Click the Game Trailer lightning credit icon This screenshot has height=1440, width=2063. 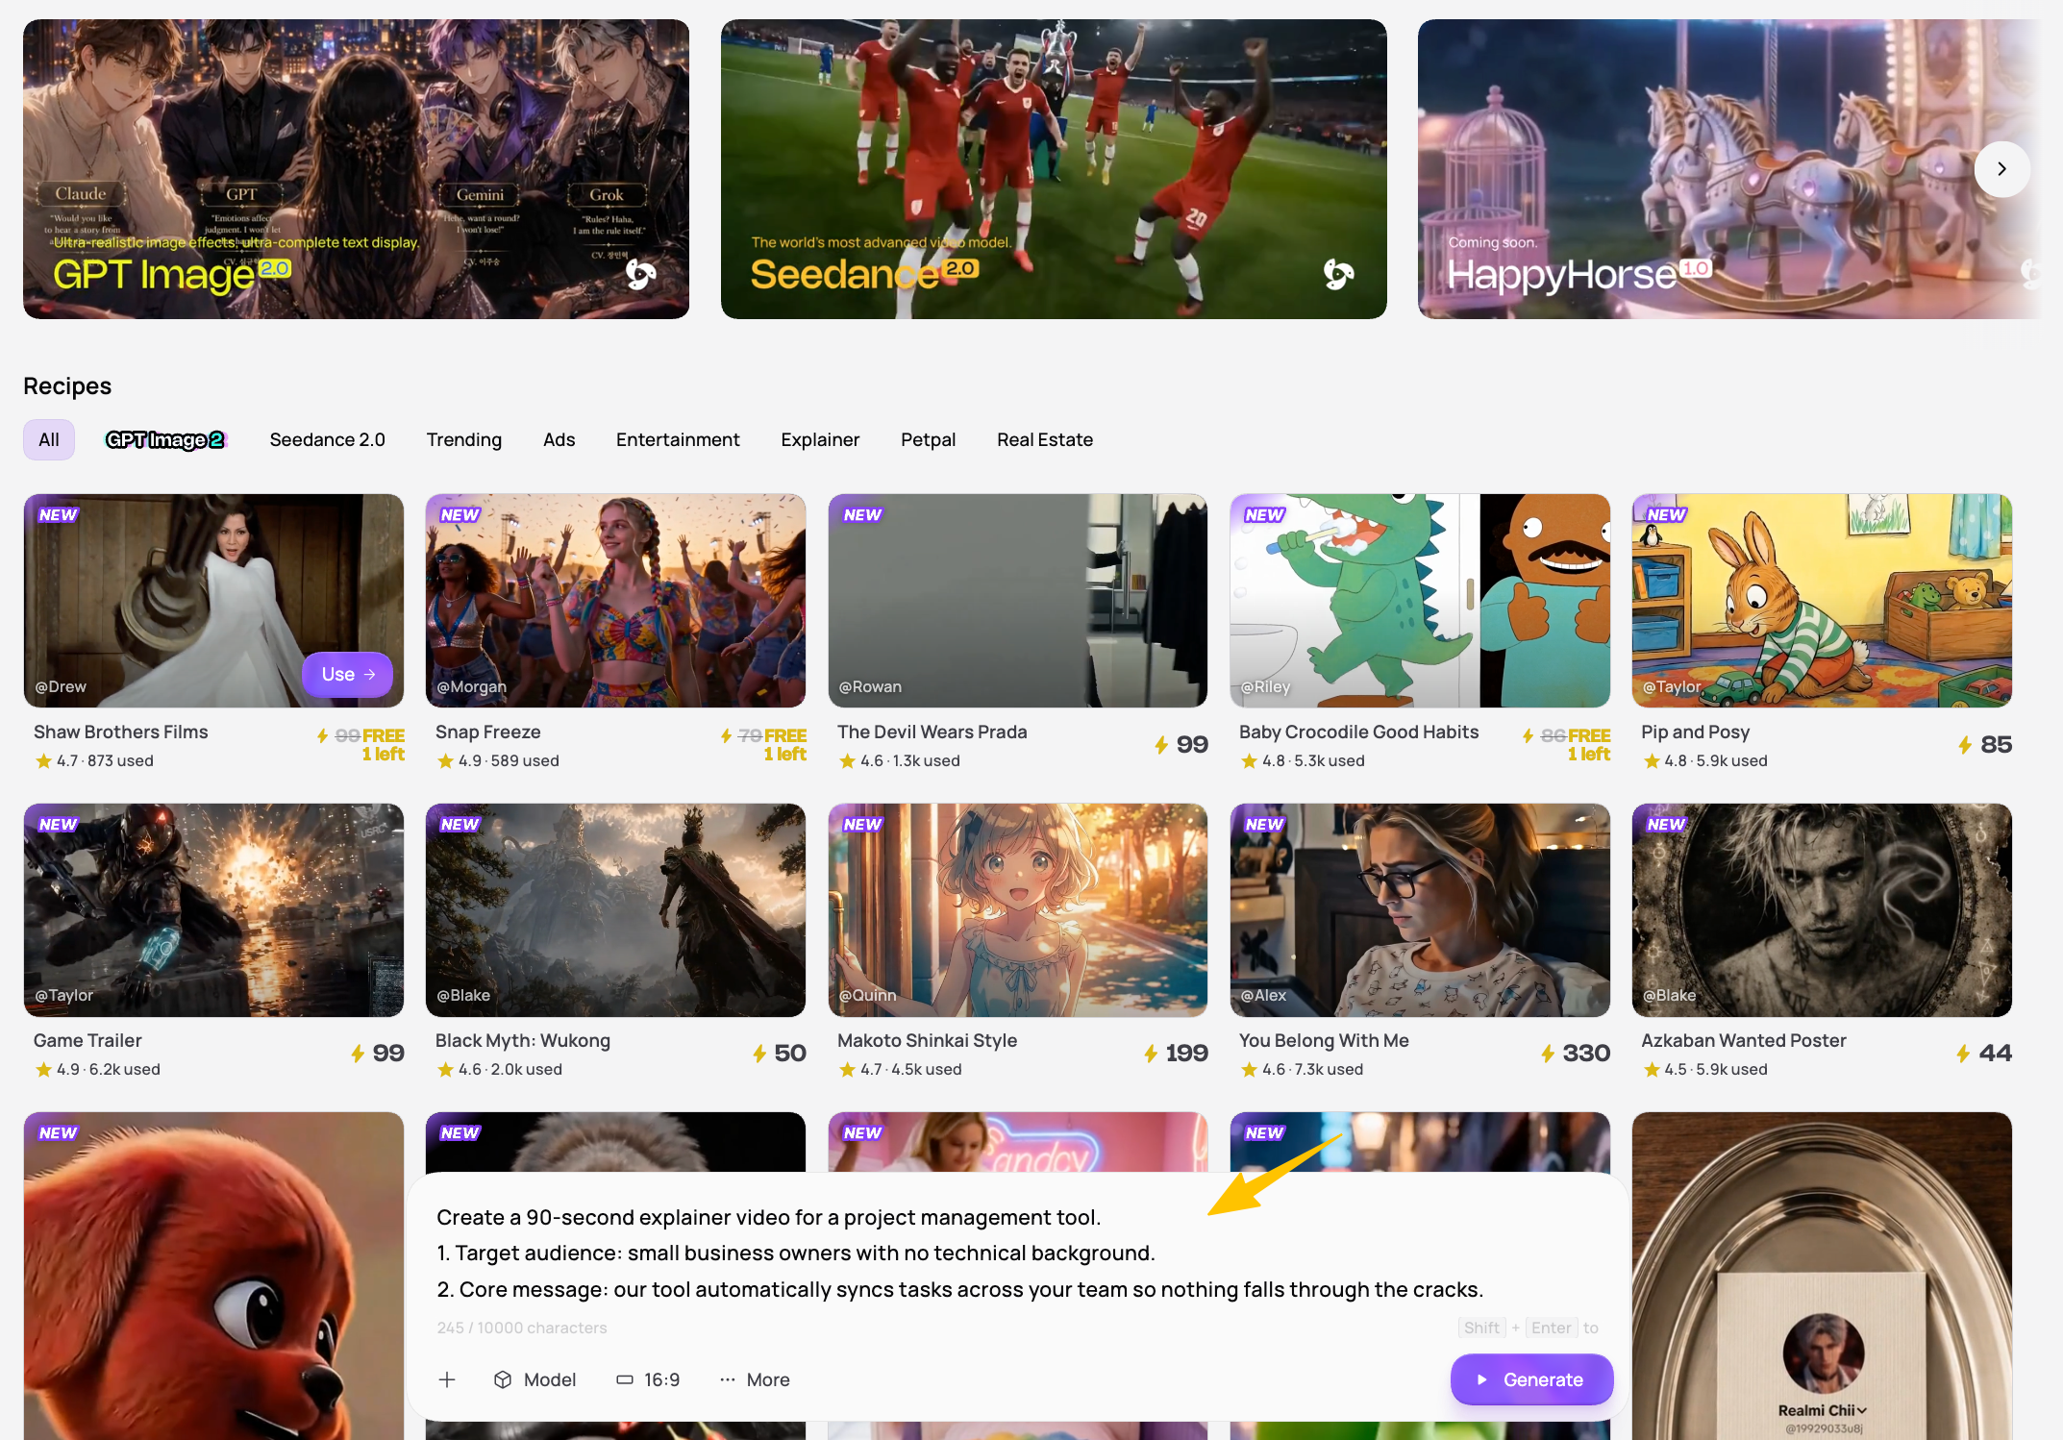(x=358, y=1054)
